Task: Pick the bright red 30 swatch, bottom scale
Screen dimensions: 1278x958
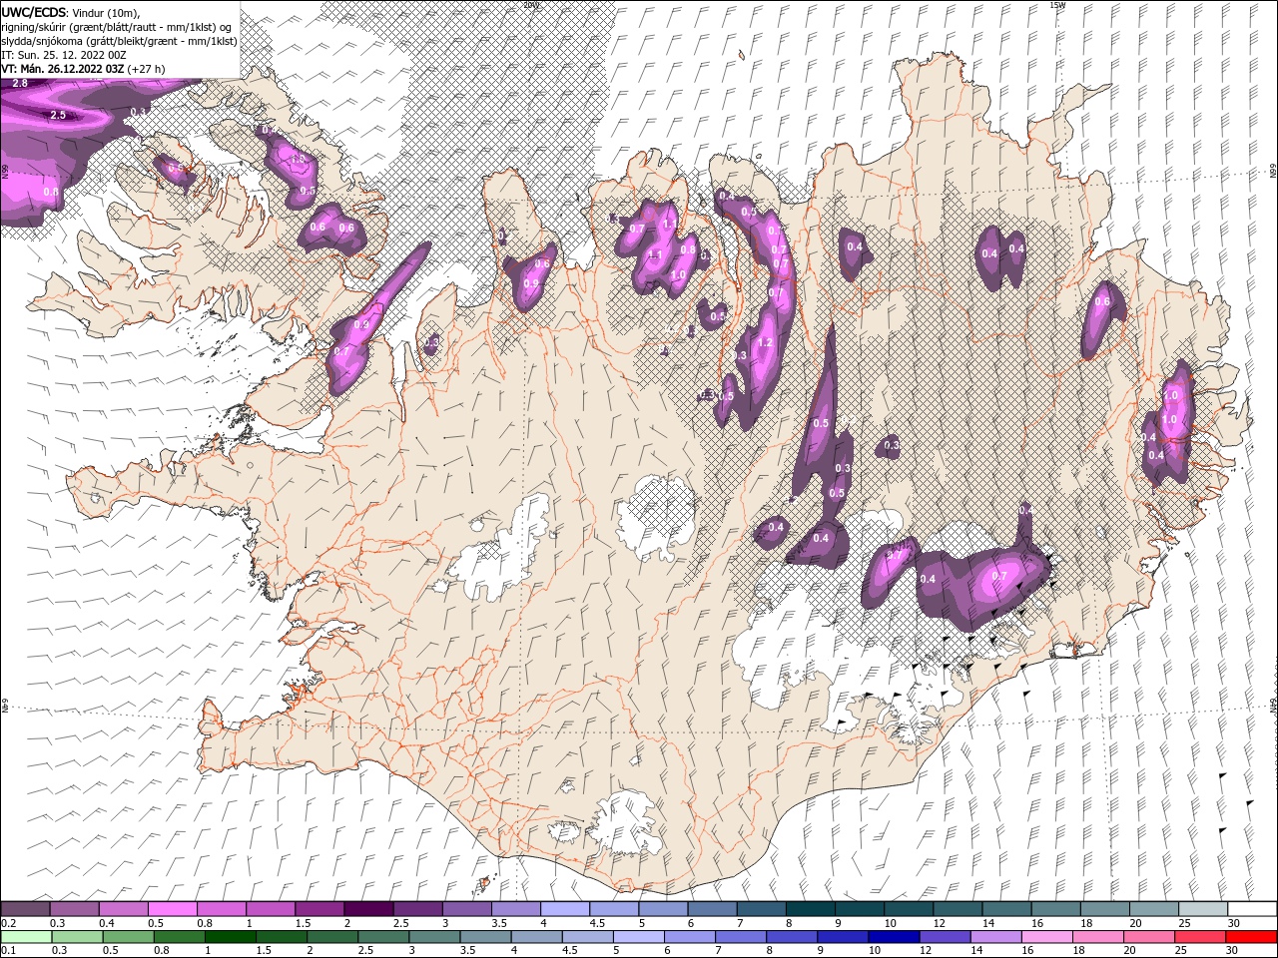Action: [x=1251, y=937]
